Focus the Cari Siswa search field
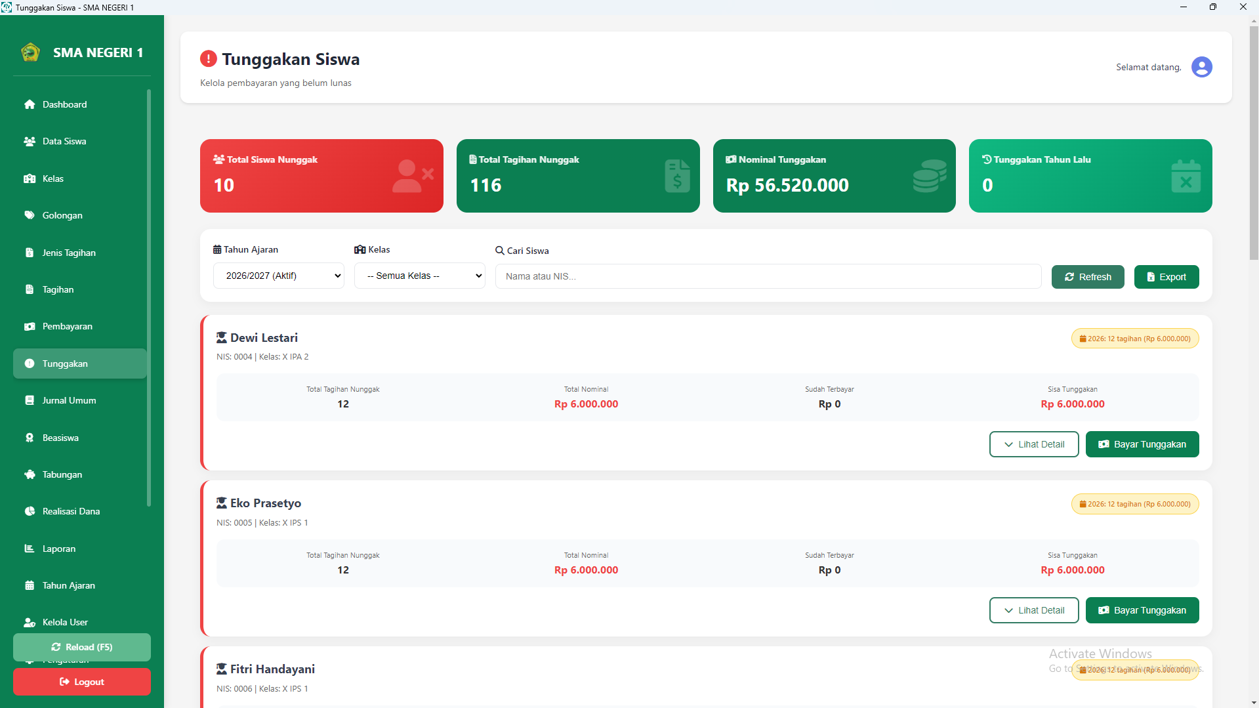 [768, 276]
